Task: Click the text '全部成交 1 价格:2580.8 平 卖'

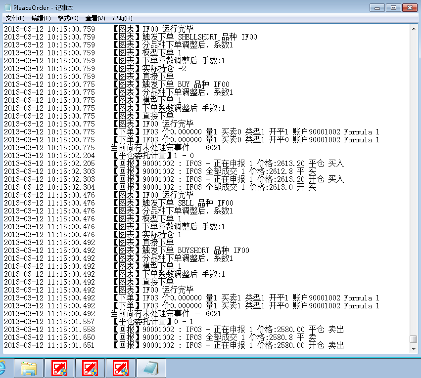Action: (x=261, y=337)
